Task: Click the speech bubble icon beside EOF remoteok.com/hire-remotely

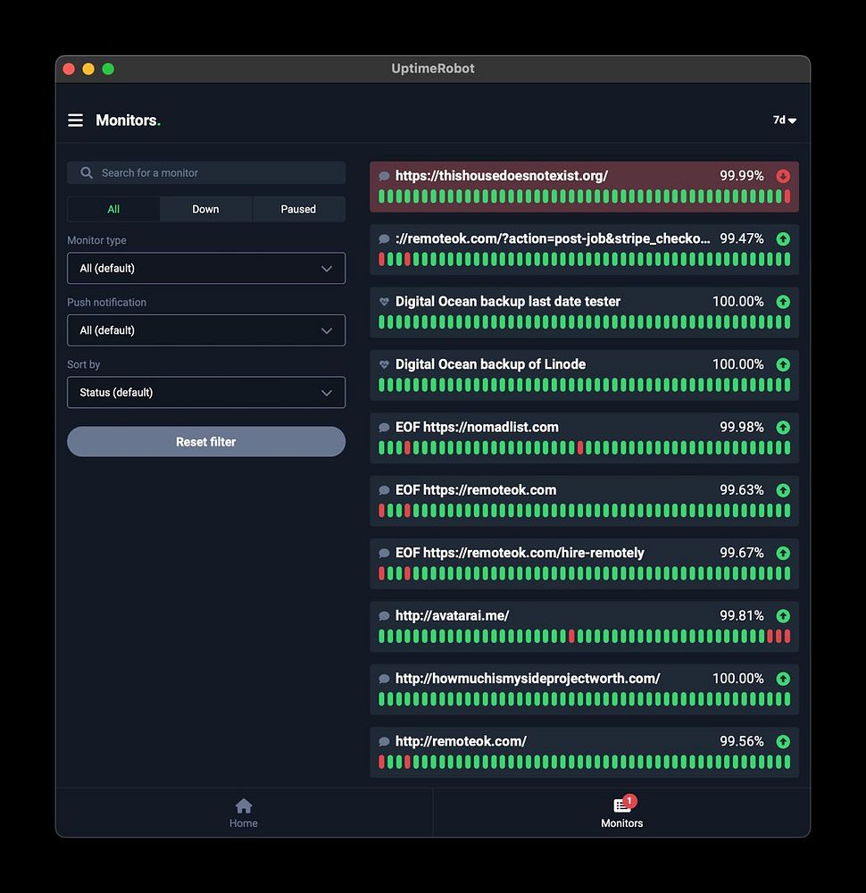Action: (x=384, y=553)
